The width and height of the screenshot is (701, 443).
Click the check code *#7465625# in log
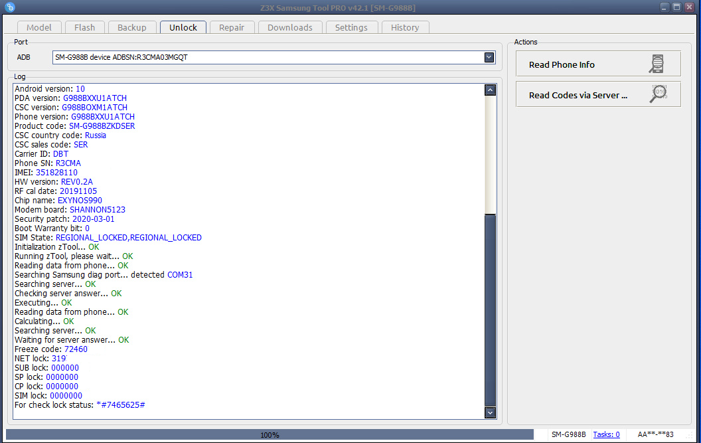[x=121, y=405]
